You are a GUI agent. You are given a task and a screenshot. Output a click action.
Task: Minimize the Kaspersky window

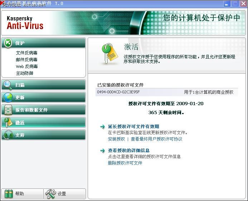point(227,4)
